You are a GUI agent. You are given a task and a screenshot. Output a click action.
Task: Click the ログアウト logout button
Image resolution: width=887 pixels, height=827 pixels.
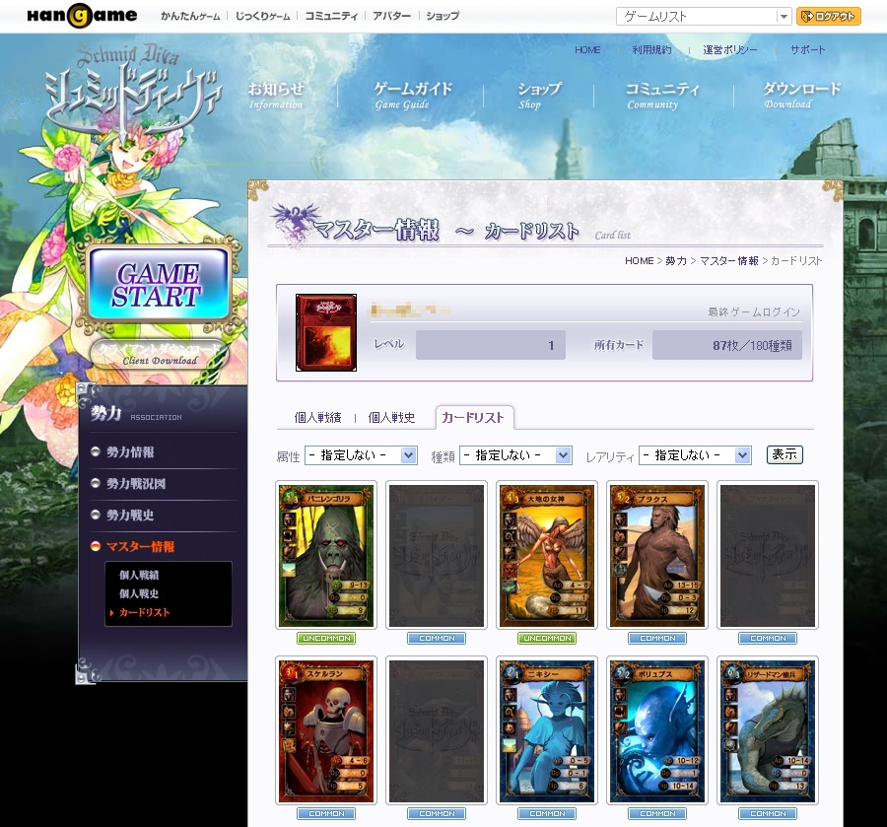[828, 17]
